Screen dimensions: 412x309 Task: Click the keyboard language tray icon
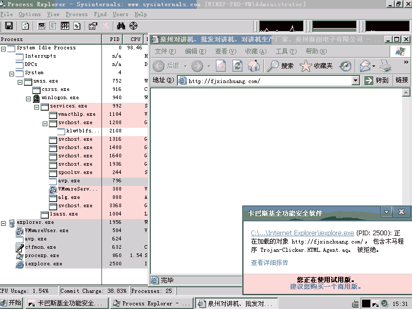355,304
